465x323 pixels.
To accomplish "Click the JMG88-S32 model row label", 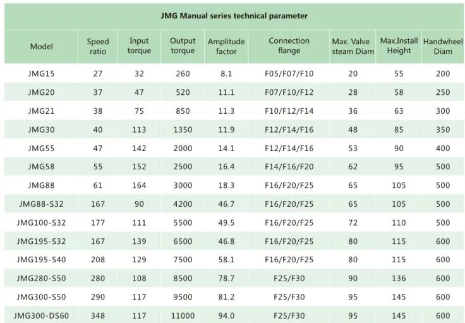I will pyautogui.click(x=42, y=204).
